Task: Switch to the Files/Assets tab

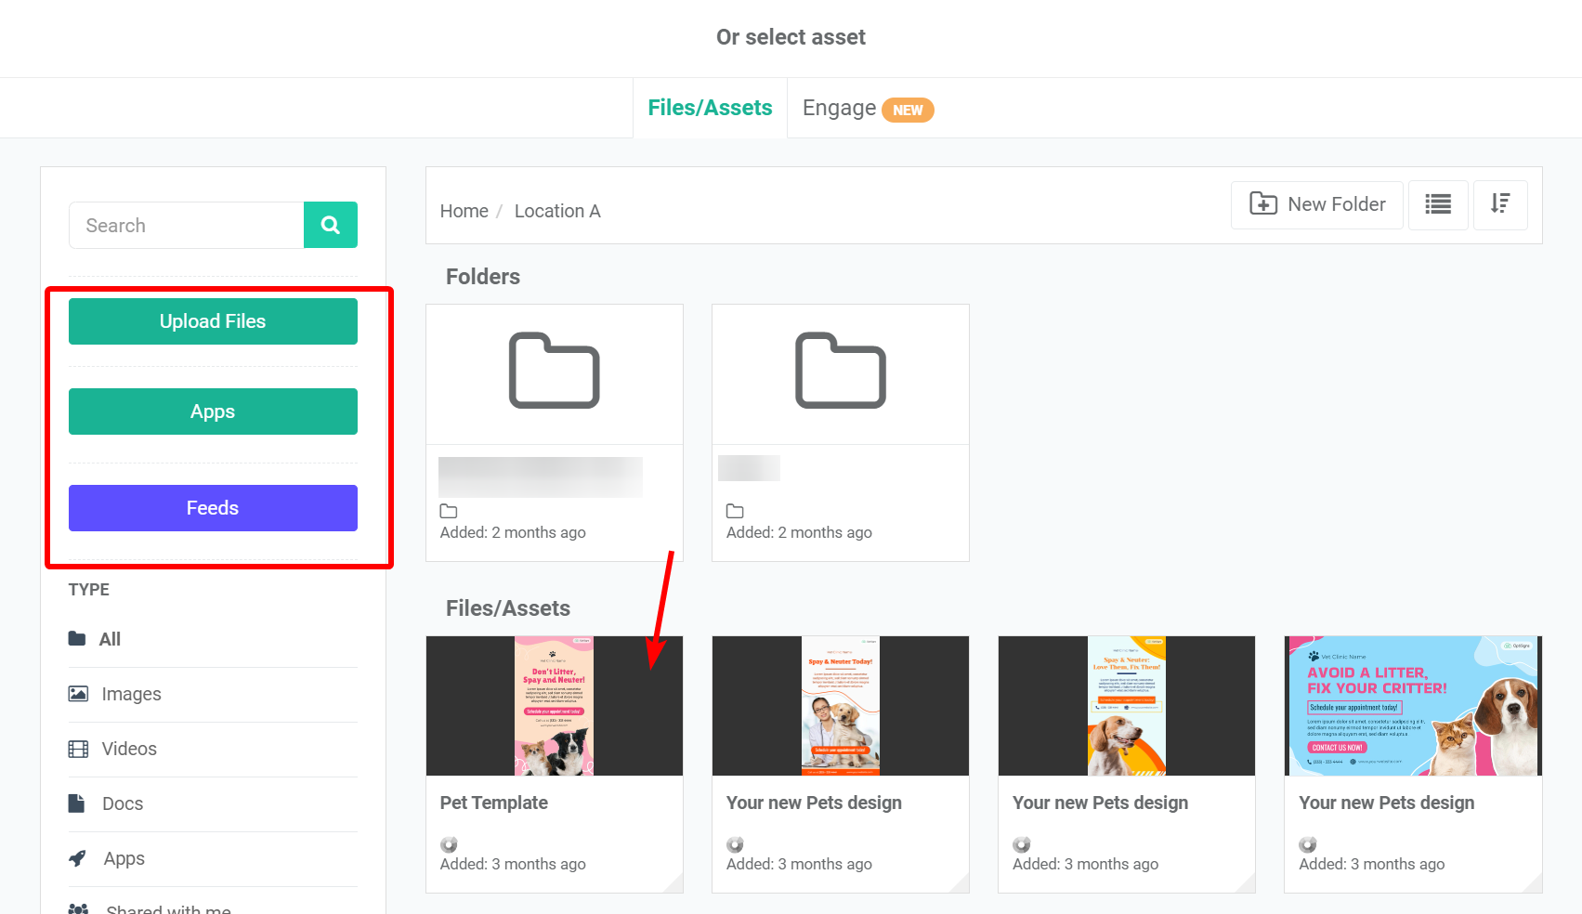Action: (x=710, y=108)
